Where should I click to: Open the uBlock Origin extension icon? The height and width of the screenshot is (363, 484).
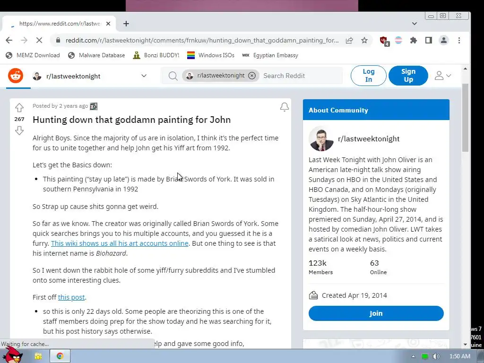click(384, 41)
